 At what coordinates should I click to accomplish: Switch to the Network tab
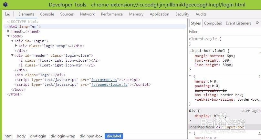coord(87,14)
